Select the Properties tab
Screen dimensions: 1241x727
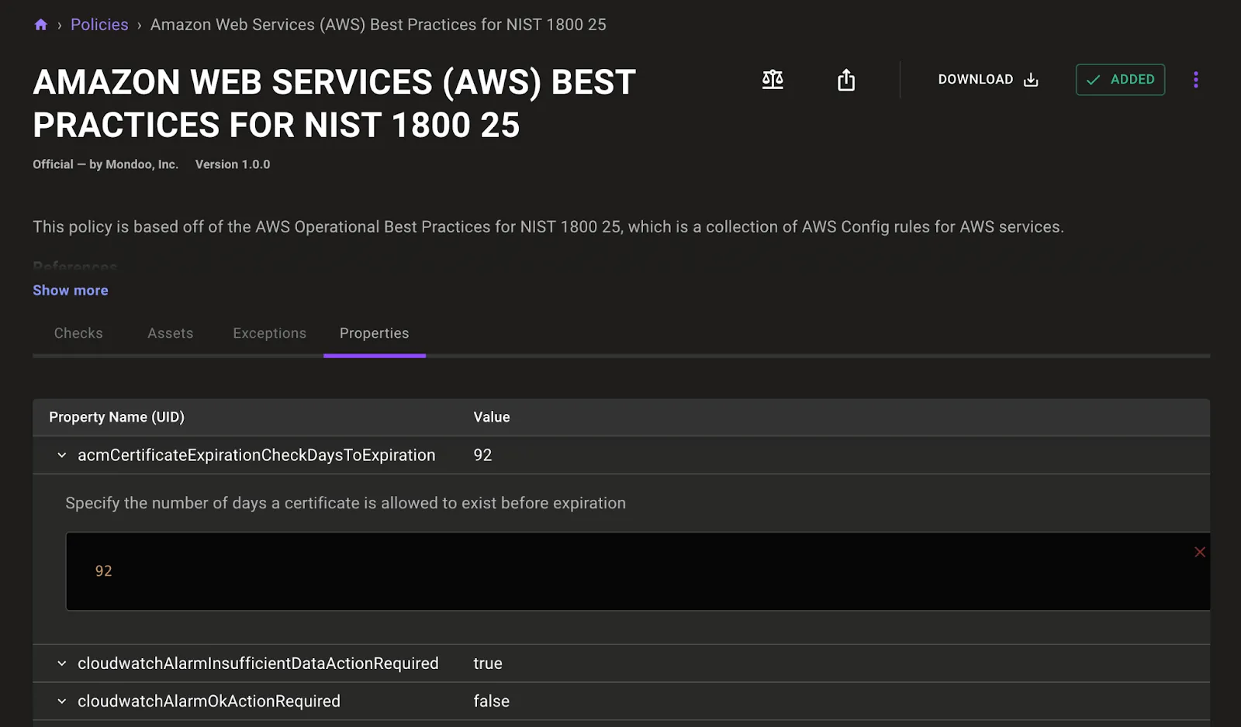pos(375,333)
